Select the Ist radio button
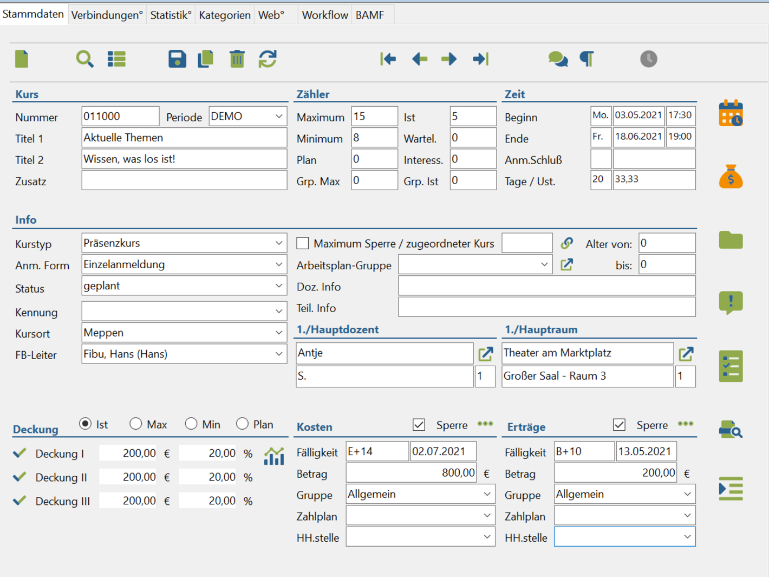Viewport: 769px width, 577px height. click(85, 424)
